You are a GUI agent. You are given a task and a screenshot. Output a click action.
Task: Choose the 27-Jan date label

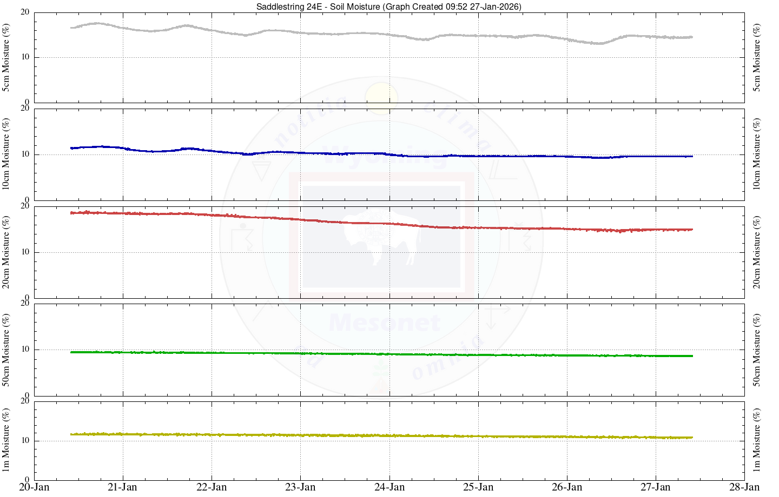[656, 487]
